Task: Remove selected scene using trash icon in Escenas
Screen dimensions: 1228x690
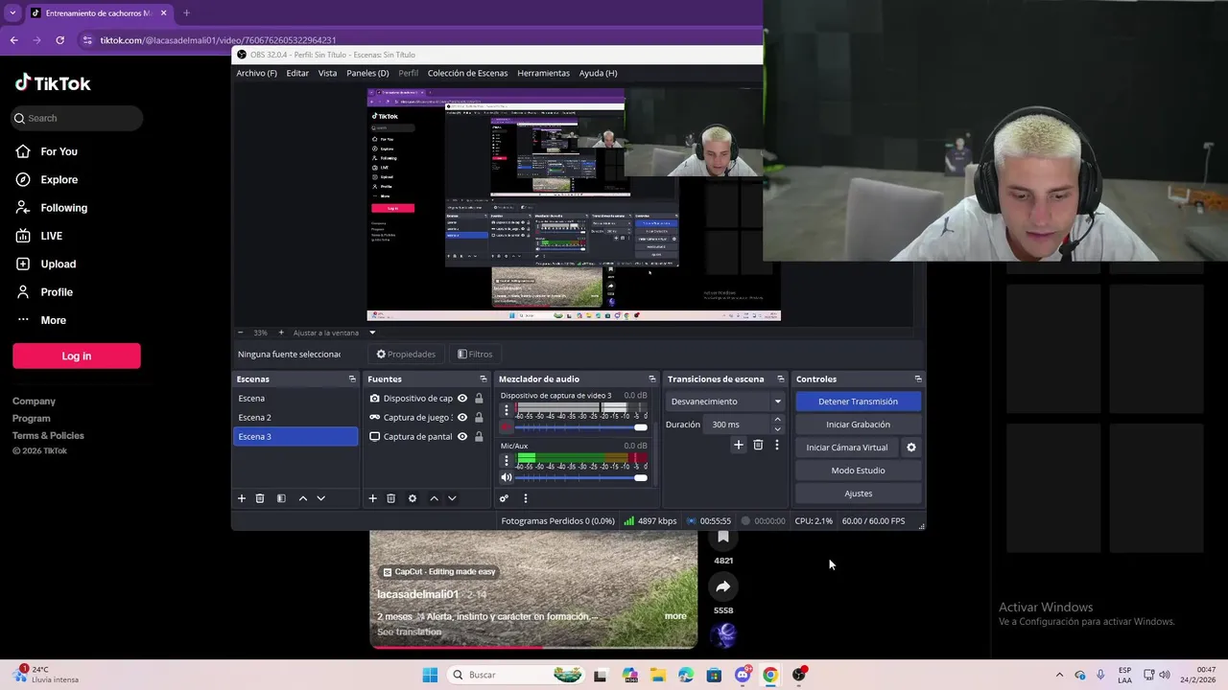Action: pos(260,498)
